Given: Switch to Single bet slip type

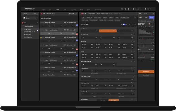Looking at the screenshot, I should [x=141, y=17].
